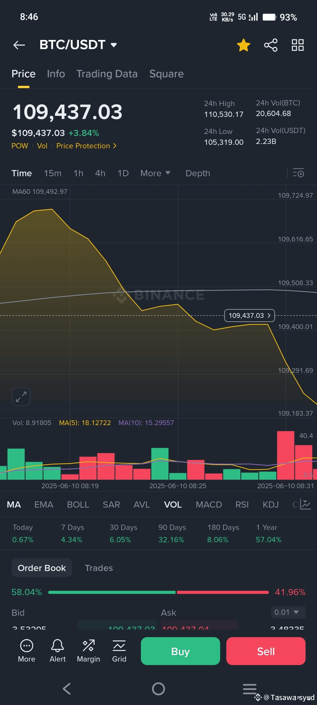The image size is (317, 705).
Task: Open the Grid trading icon
Action: 119,651
